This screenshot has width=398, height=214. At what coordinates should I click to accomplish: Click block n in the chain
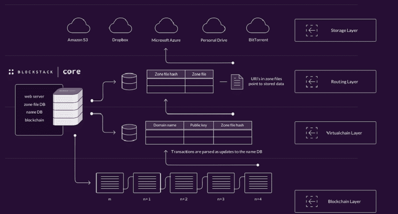click(110, 183)
